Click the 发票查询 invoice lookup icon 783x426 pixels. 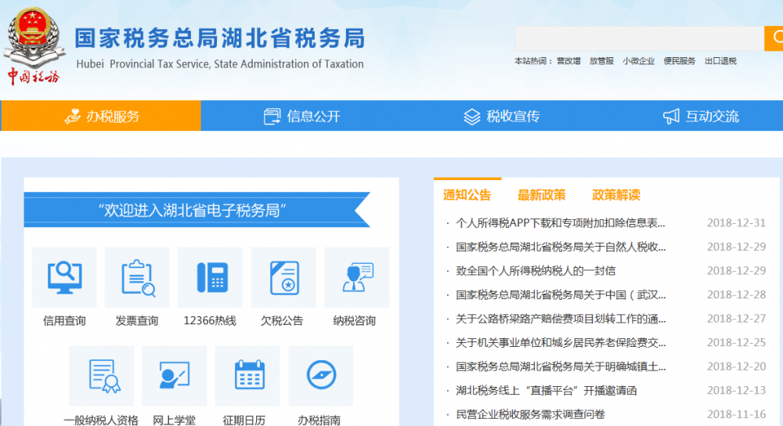pos(137,278)
